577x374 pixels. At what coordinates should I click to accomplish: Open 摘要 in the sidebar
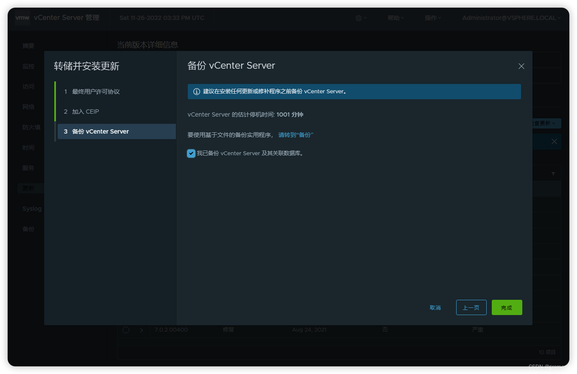pos(28,46)
